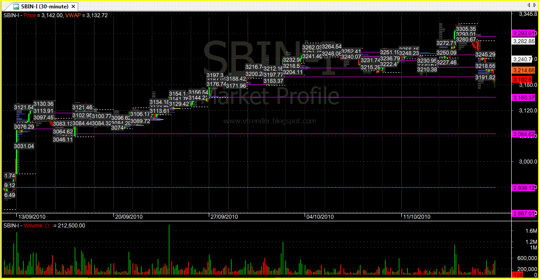Click the 04/10/2010 date marker

point(320,216)
